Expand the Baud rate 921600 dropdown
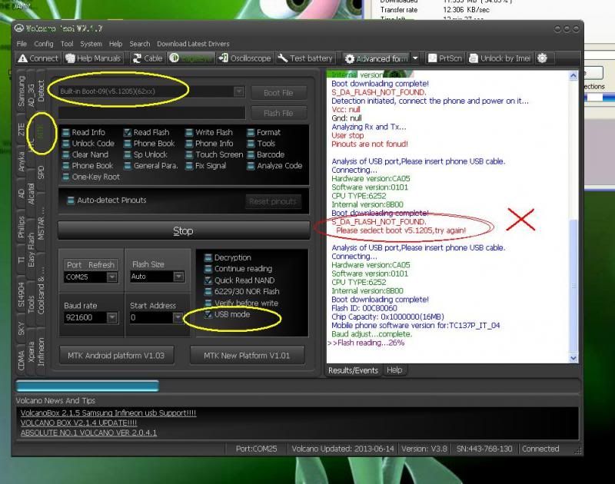 (111, 317)
